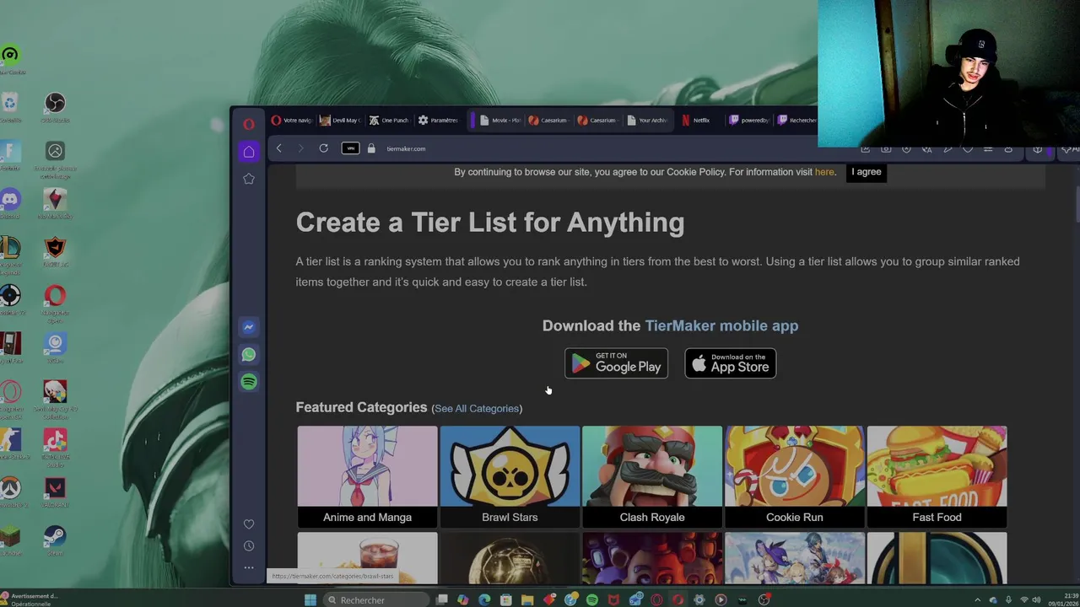
Task: Switch to the 'Votre navig' tab
Action: (x=292, y=121)
